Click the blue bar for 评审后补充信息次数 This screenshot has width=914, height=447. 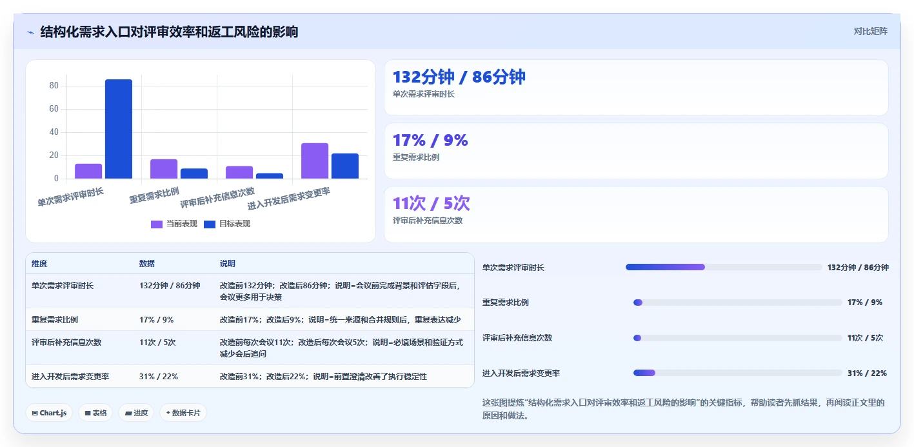(270, 176)
